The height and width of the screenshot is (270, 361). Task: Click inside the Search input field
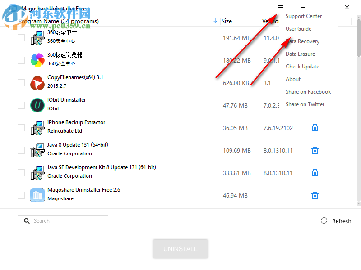pos(63,220)
